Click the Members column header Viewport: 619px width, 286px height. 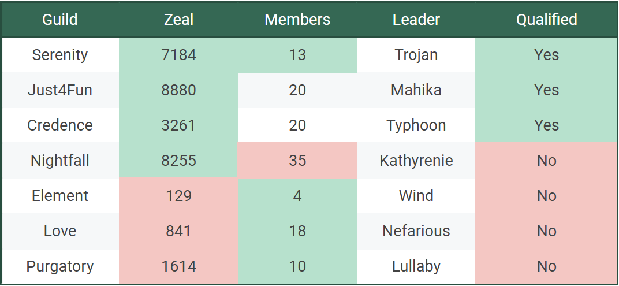297,20
